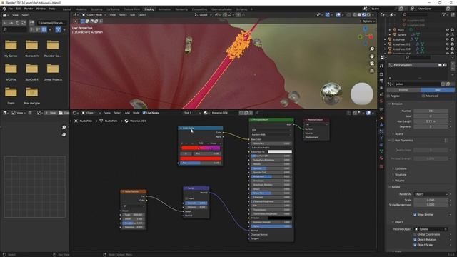
Task: Click the green Y axis on navigation gizmo
Action: click(x=360, y=37)
